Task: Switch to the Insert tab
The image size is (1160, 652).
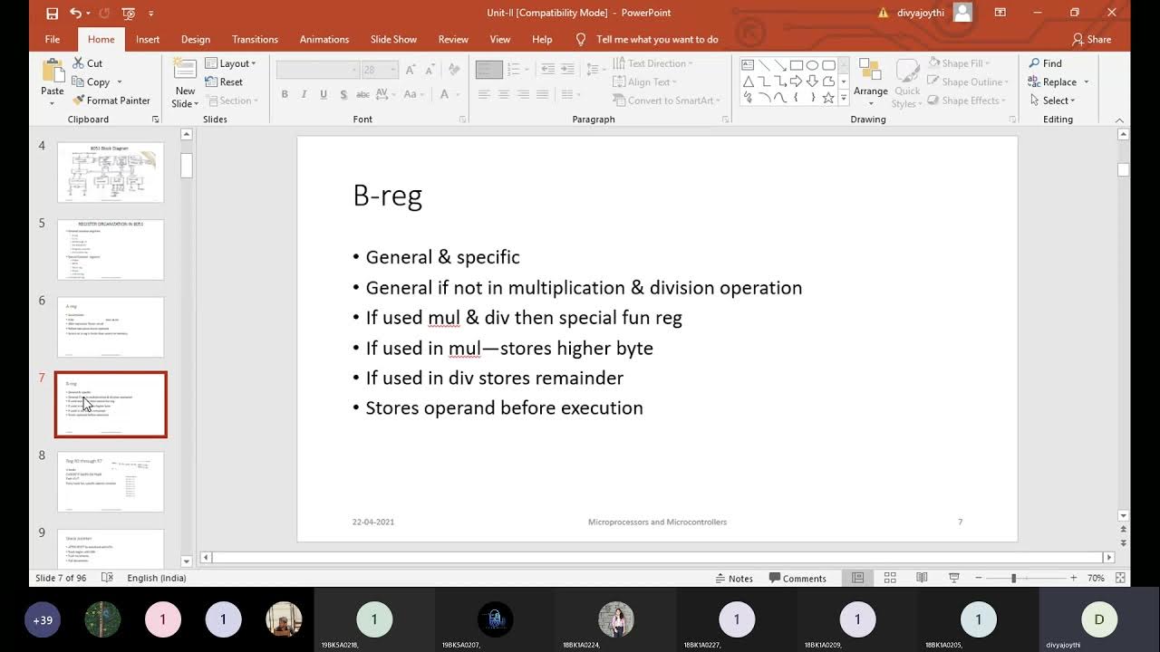Action: click(148, 39)
